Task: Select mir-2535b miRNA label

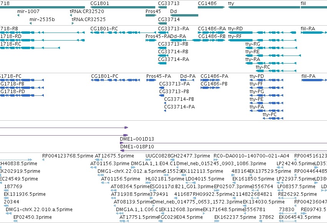Action: (42, 19)
